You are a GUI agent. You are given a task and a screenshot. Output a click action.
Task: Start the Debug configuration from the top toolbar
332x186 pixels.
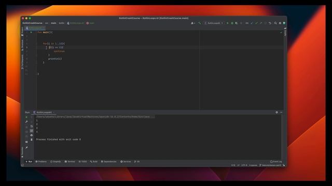click(232, 23)
